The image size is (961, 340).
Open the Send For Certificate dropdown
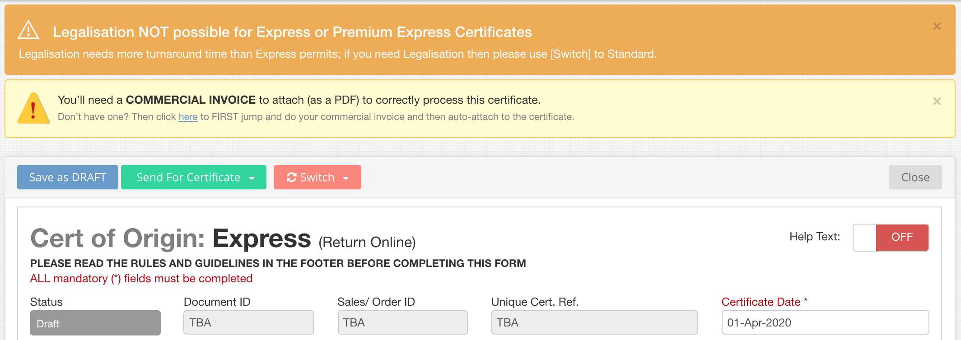pos(193,177)
